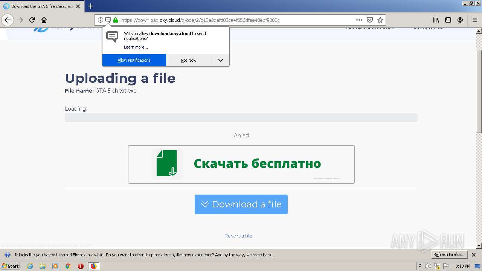This screenshot has width=482, height=271.
Task: Launch Chrome from the taskbar
Action: pos(68,266)
